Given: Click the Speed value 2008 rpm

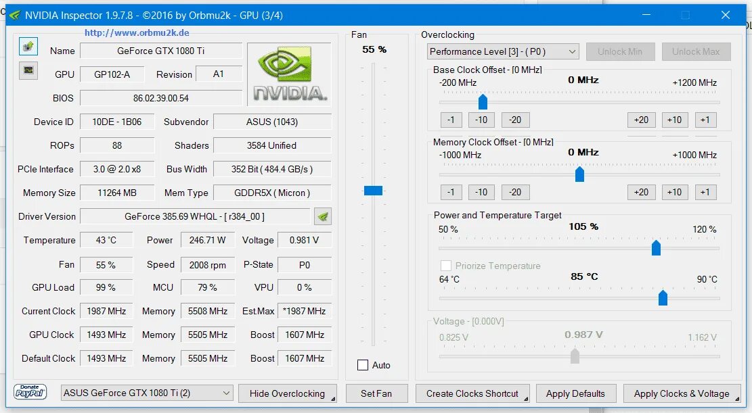Looking at the screenshot, I should 208,265.
